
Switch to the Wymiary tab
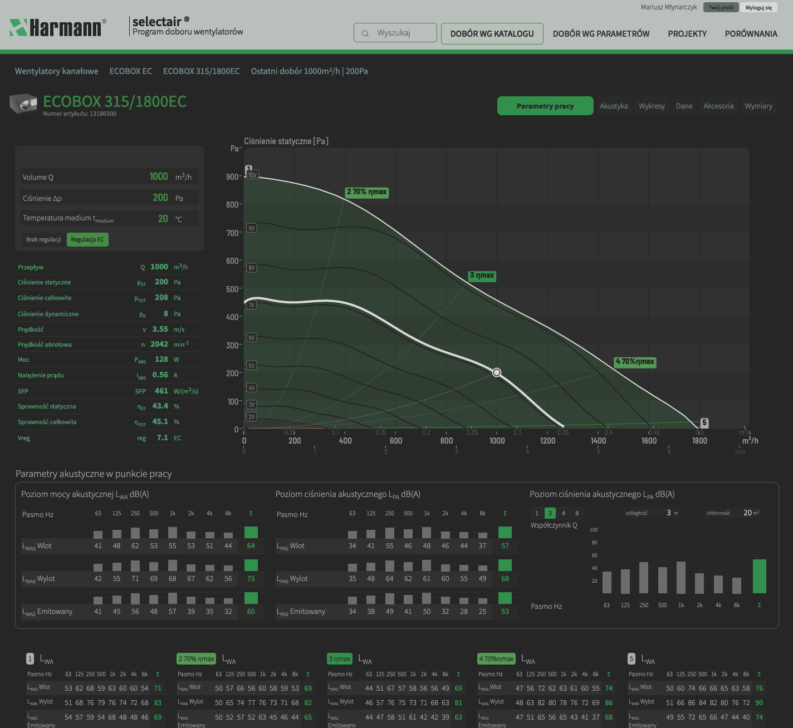758,106
